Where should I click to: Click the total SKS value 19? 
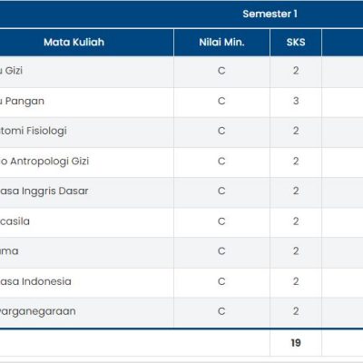pyautogui.click(x=296, y=343)
